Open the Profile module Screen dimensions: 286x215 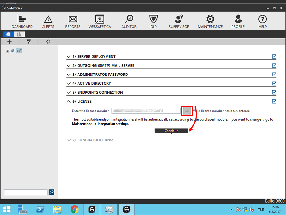(x=238, y=22)
